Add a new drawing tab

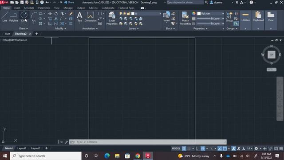click(x=36, y=34)
